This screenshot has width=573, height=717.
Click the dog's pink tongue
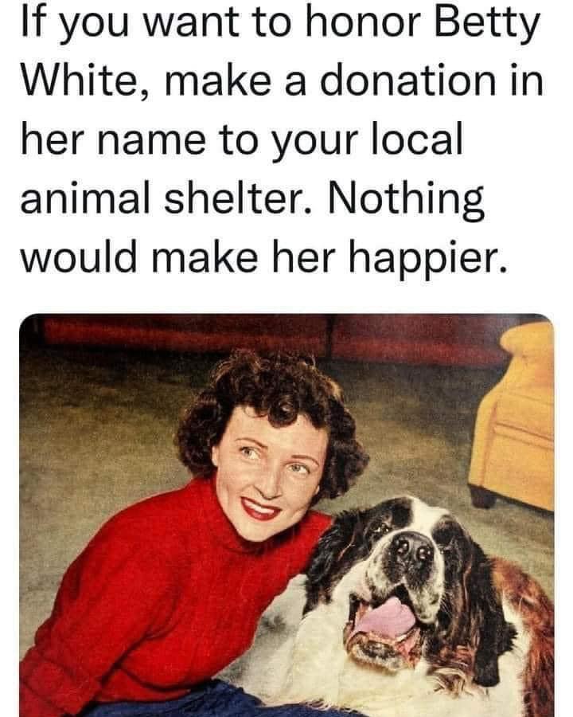point(386,617)
